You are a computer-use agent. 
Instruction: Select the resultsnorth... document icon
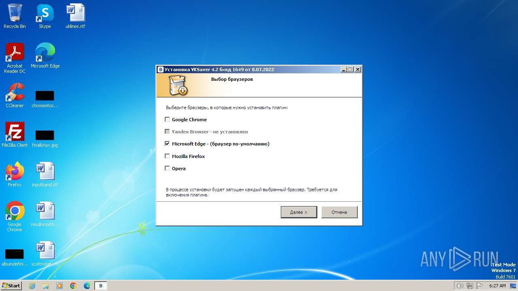45,214
